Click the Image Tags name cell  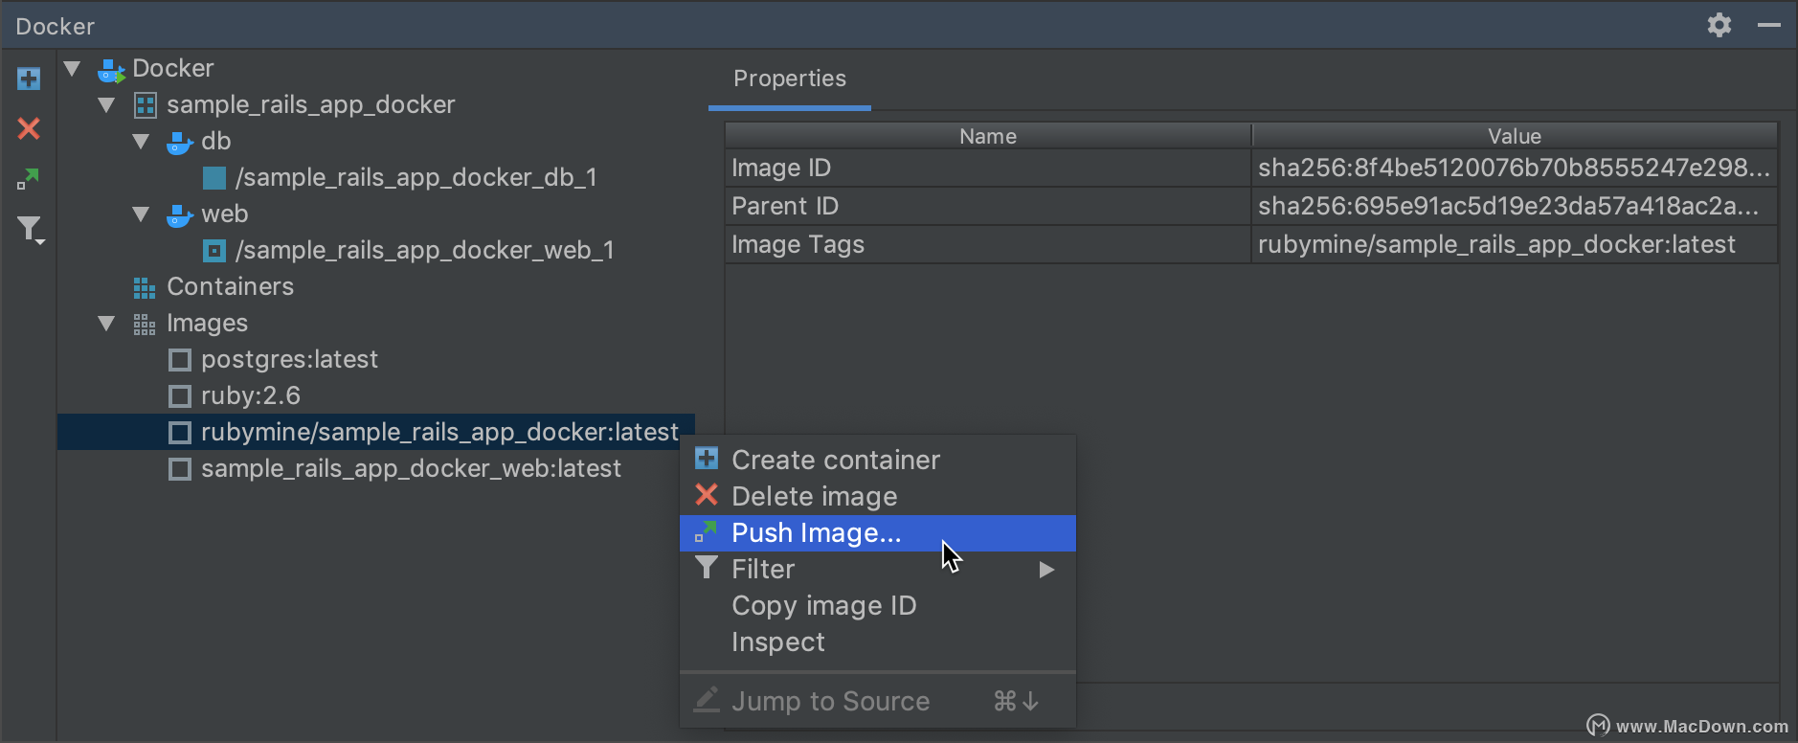[x=988, y=245]
